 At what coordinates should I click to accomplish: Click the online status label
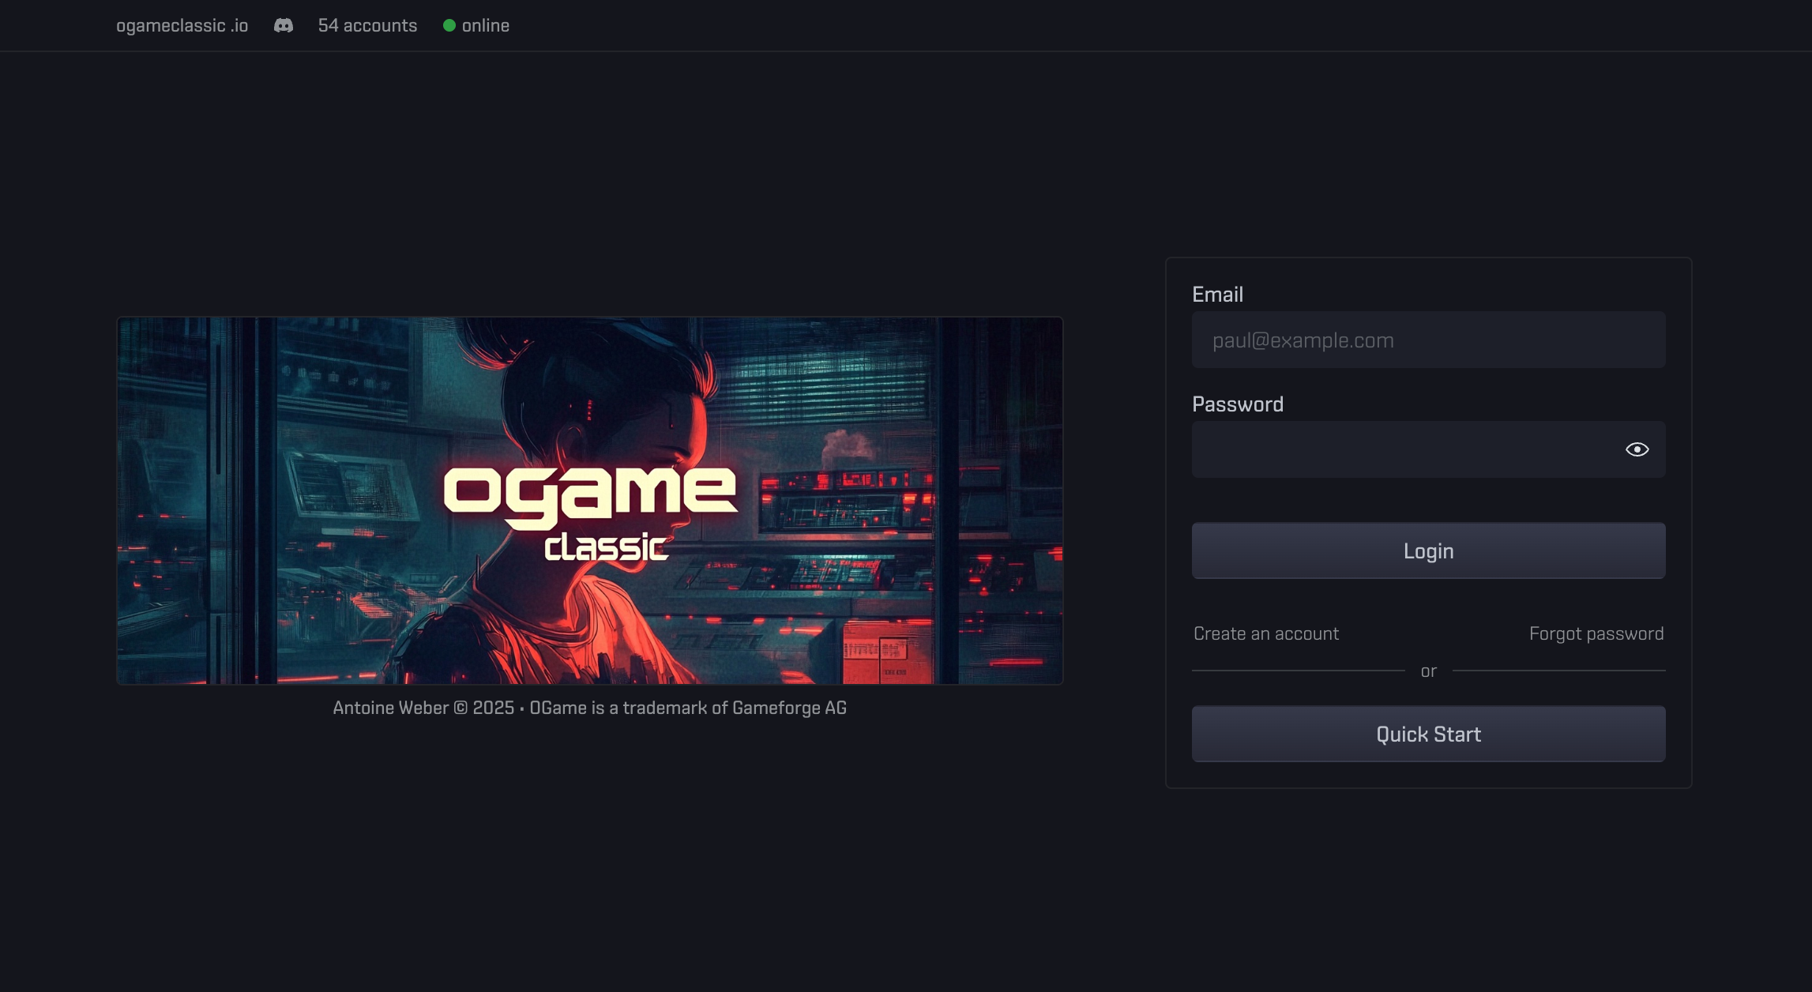[x=486, y=25]
